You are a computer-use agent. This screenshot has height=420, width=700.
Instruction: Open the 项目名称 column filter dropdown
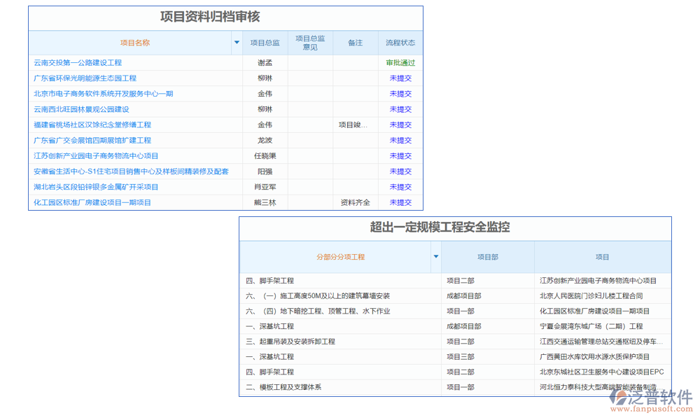[237, 43]
